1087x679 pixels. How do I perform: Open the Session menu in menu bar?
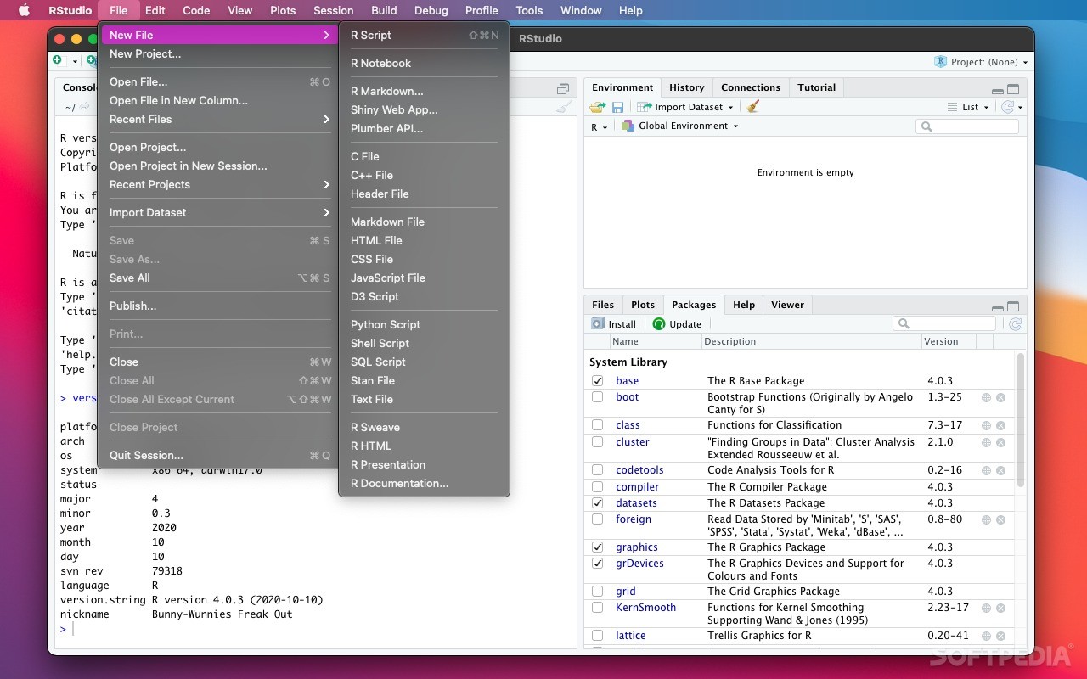click(x=333, y=10)
